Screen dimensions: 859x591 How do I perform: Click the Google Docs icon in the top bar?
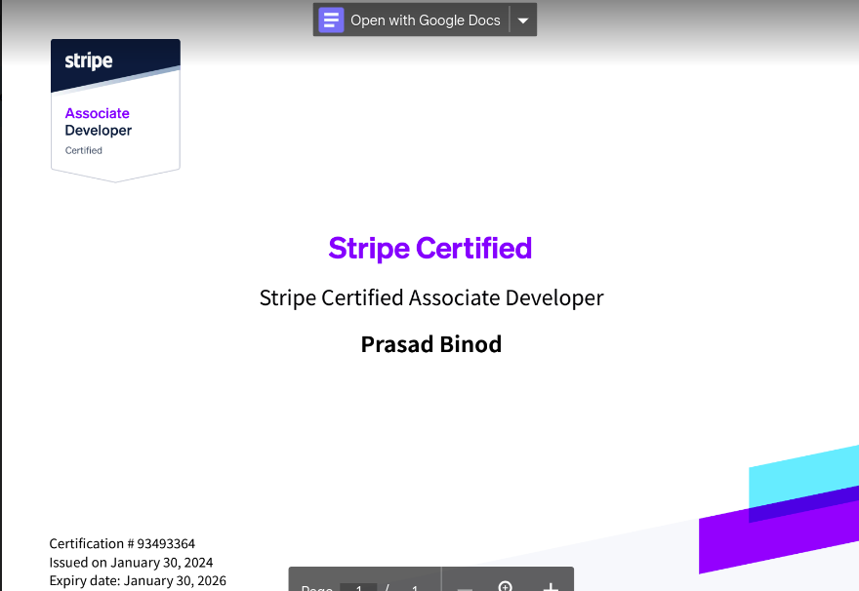331,20
